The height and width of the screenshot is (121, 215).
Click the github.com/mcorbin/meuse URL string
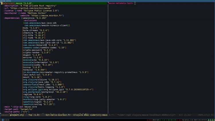pos(31,8)
